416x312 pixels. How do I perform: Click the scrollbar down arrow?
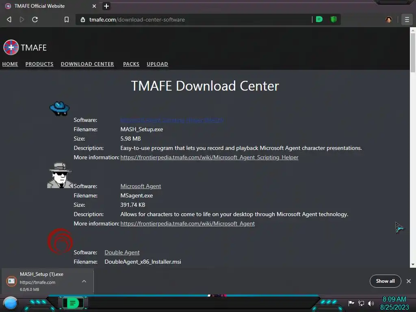(413, 264)
